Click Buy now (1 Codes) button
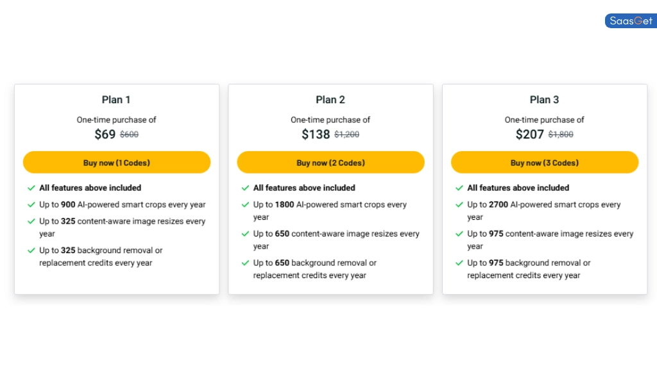The height and width of the screenshot is (369, 657). coord(117,162)
